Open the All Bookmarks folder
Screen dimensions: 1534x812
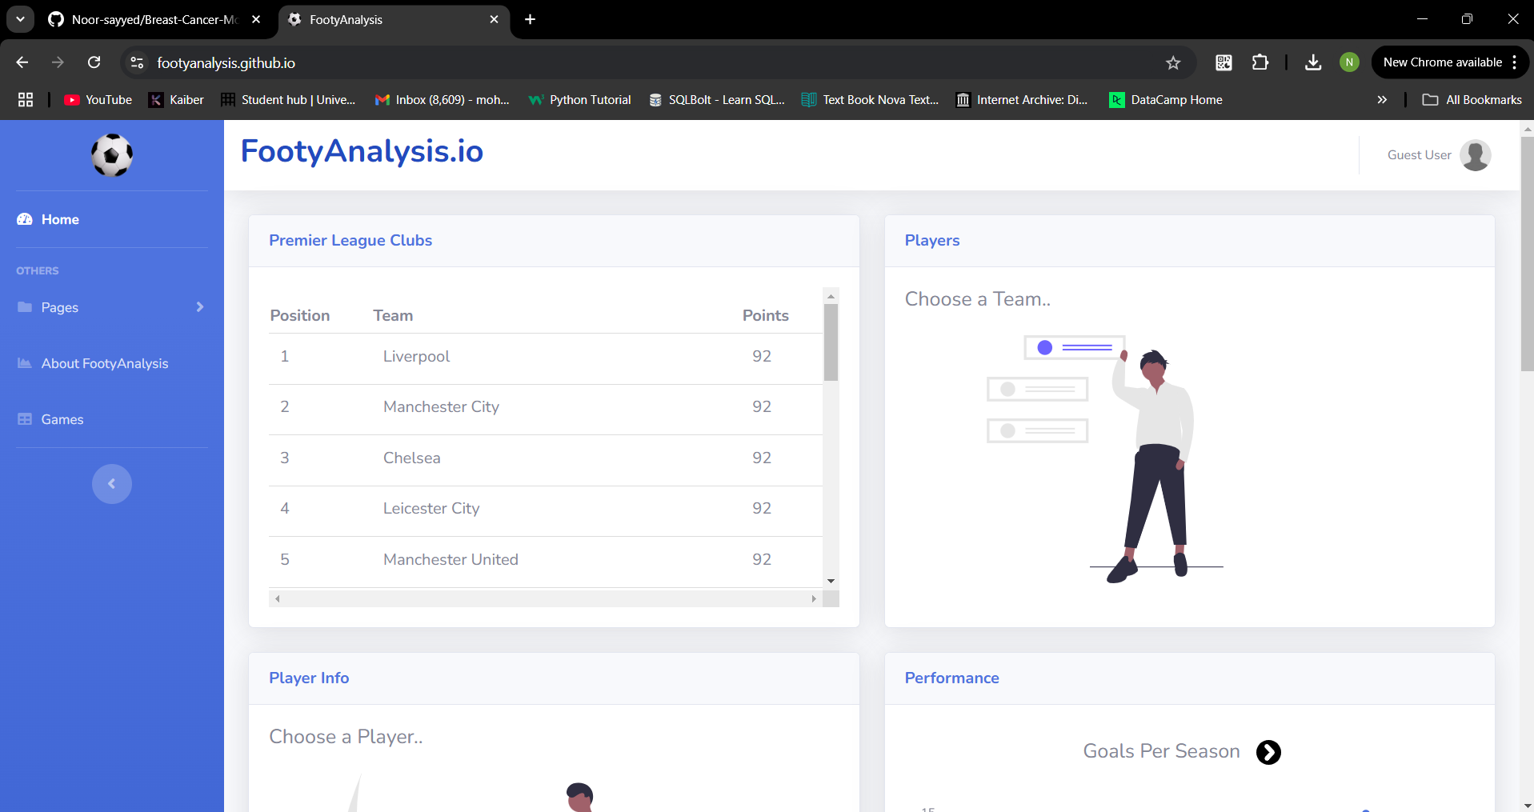[1472, 100]
